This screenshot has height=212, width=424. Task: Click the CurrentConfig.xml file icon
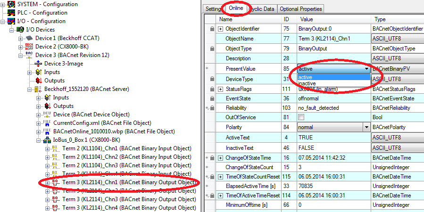pyautogui.click(x=47, y=123)
